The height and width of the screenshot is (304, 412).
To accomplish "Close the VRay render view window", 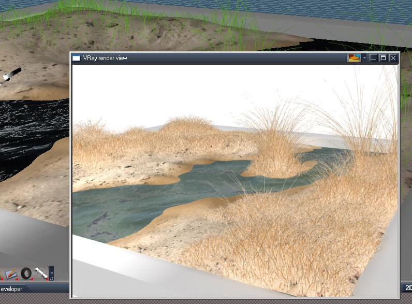I will click(393, 58).
